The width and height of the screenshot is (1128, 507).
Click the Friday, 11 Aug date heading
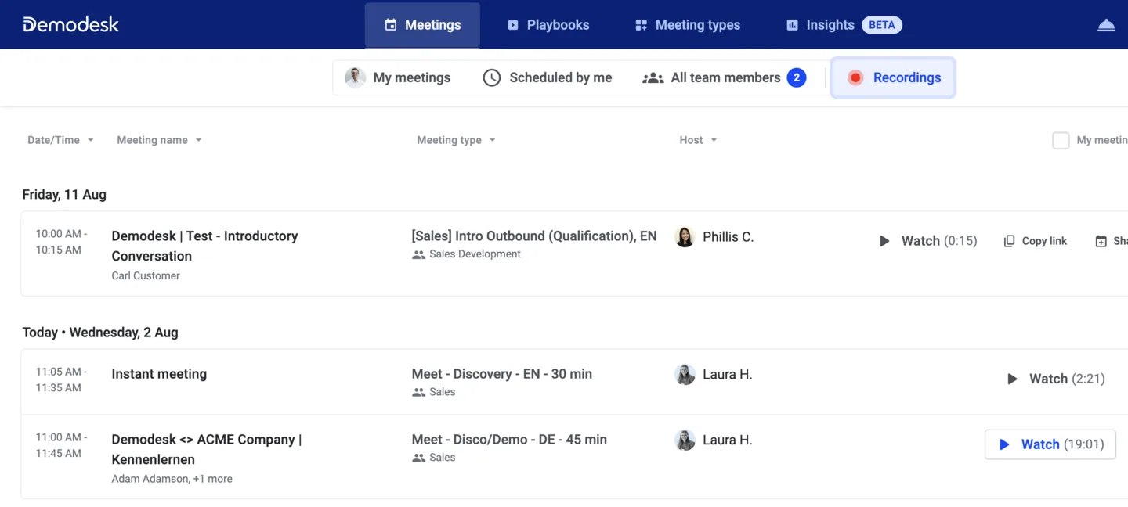click(64, 195)
